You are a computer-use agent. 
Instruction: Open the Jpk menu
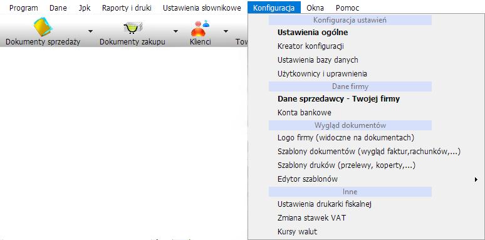[x=85, y=8]
